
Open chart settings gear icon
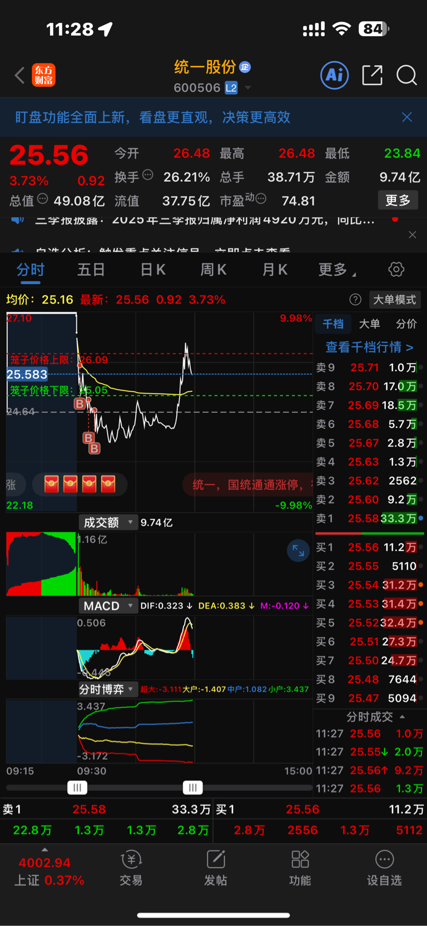(x=396, y=270)
